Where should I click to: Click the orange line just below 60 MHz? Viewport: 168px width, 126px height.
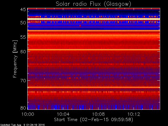[x=94, y=50]
